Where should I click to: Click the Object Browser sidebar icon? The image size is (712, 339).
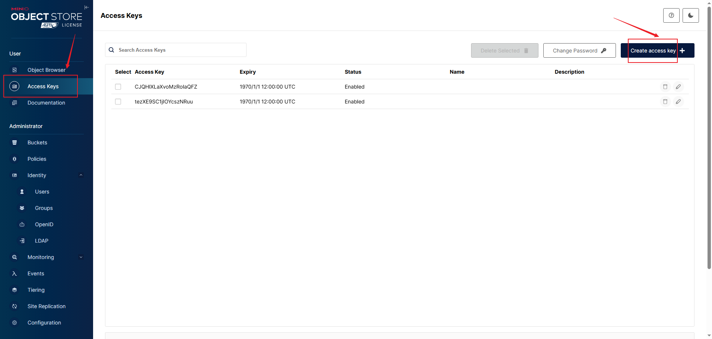click(x=15, y=70)
